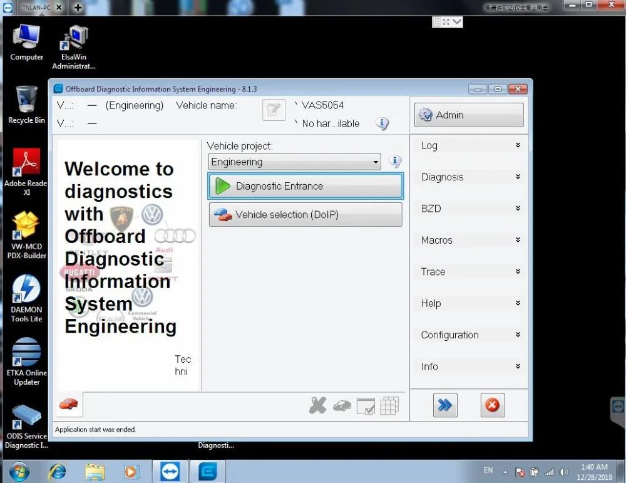Open the Computer desktop icon
The image size is (626, 483).
click(x=26, y=43)
